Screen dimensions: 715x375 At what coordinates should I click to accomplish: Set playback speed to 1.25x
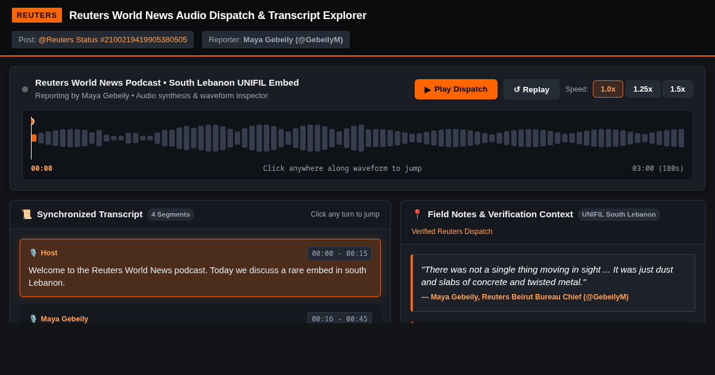[642, 89]
